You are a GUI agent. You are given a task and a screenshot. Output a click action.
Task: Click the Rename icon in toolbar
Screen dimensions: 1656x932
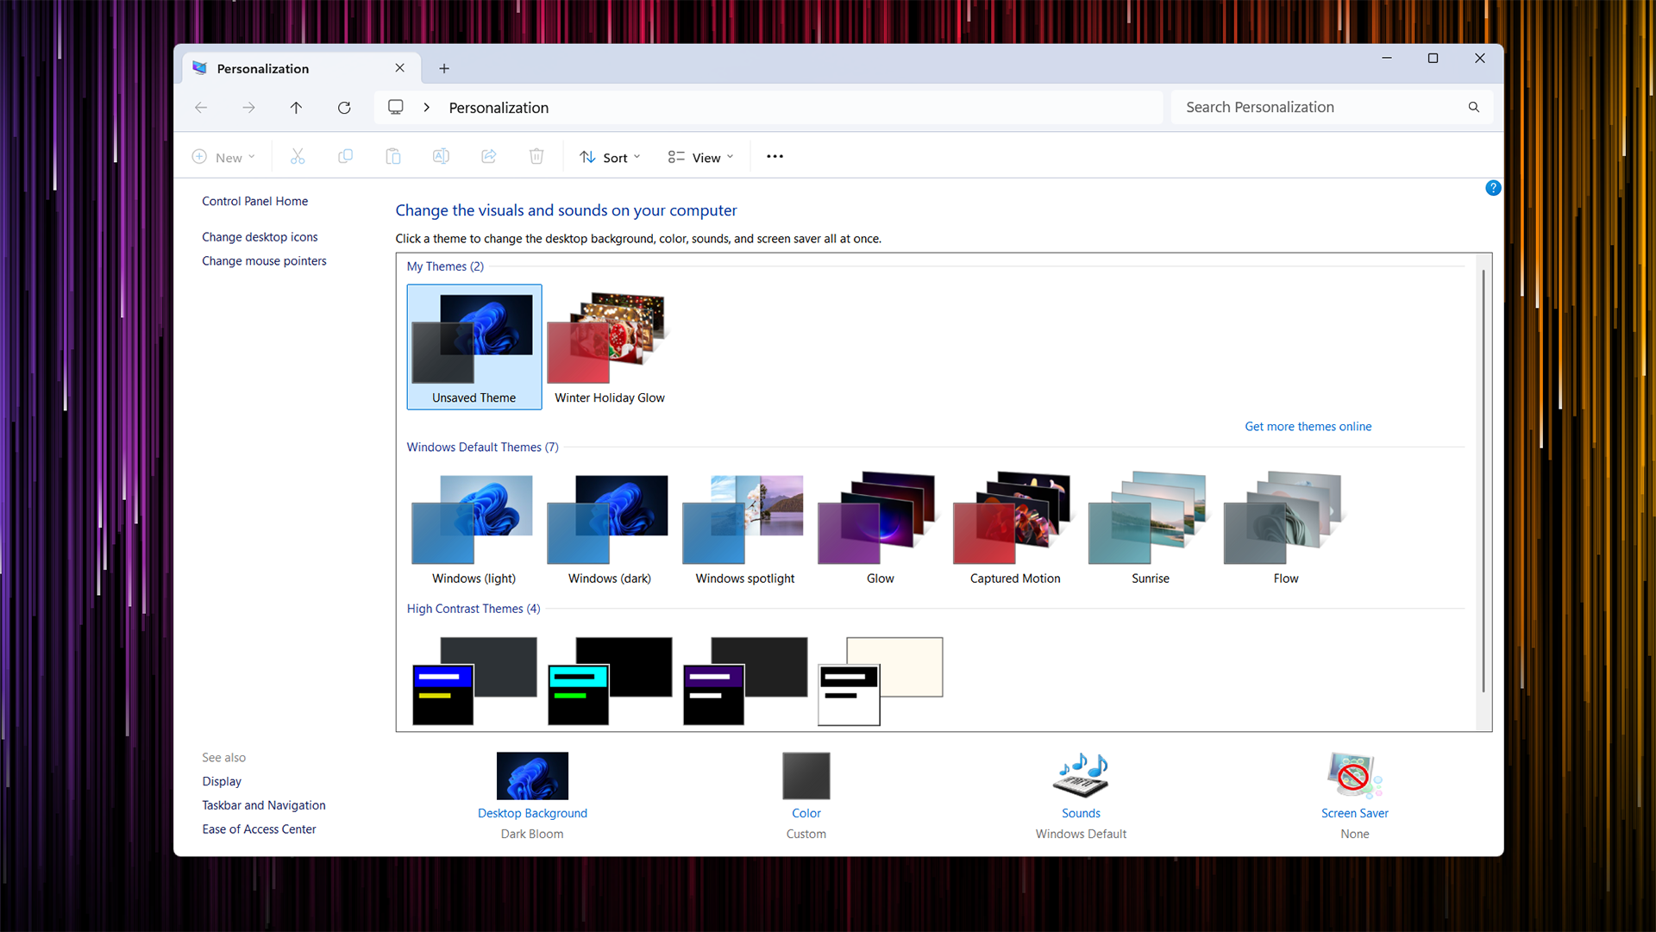click(x=441, y=157)
